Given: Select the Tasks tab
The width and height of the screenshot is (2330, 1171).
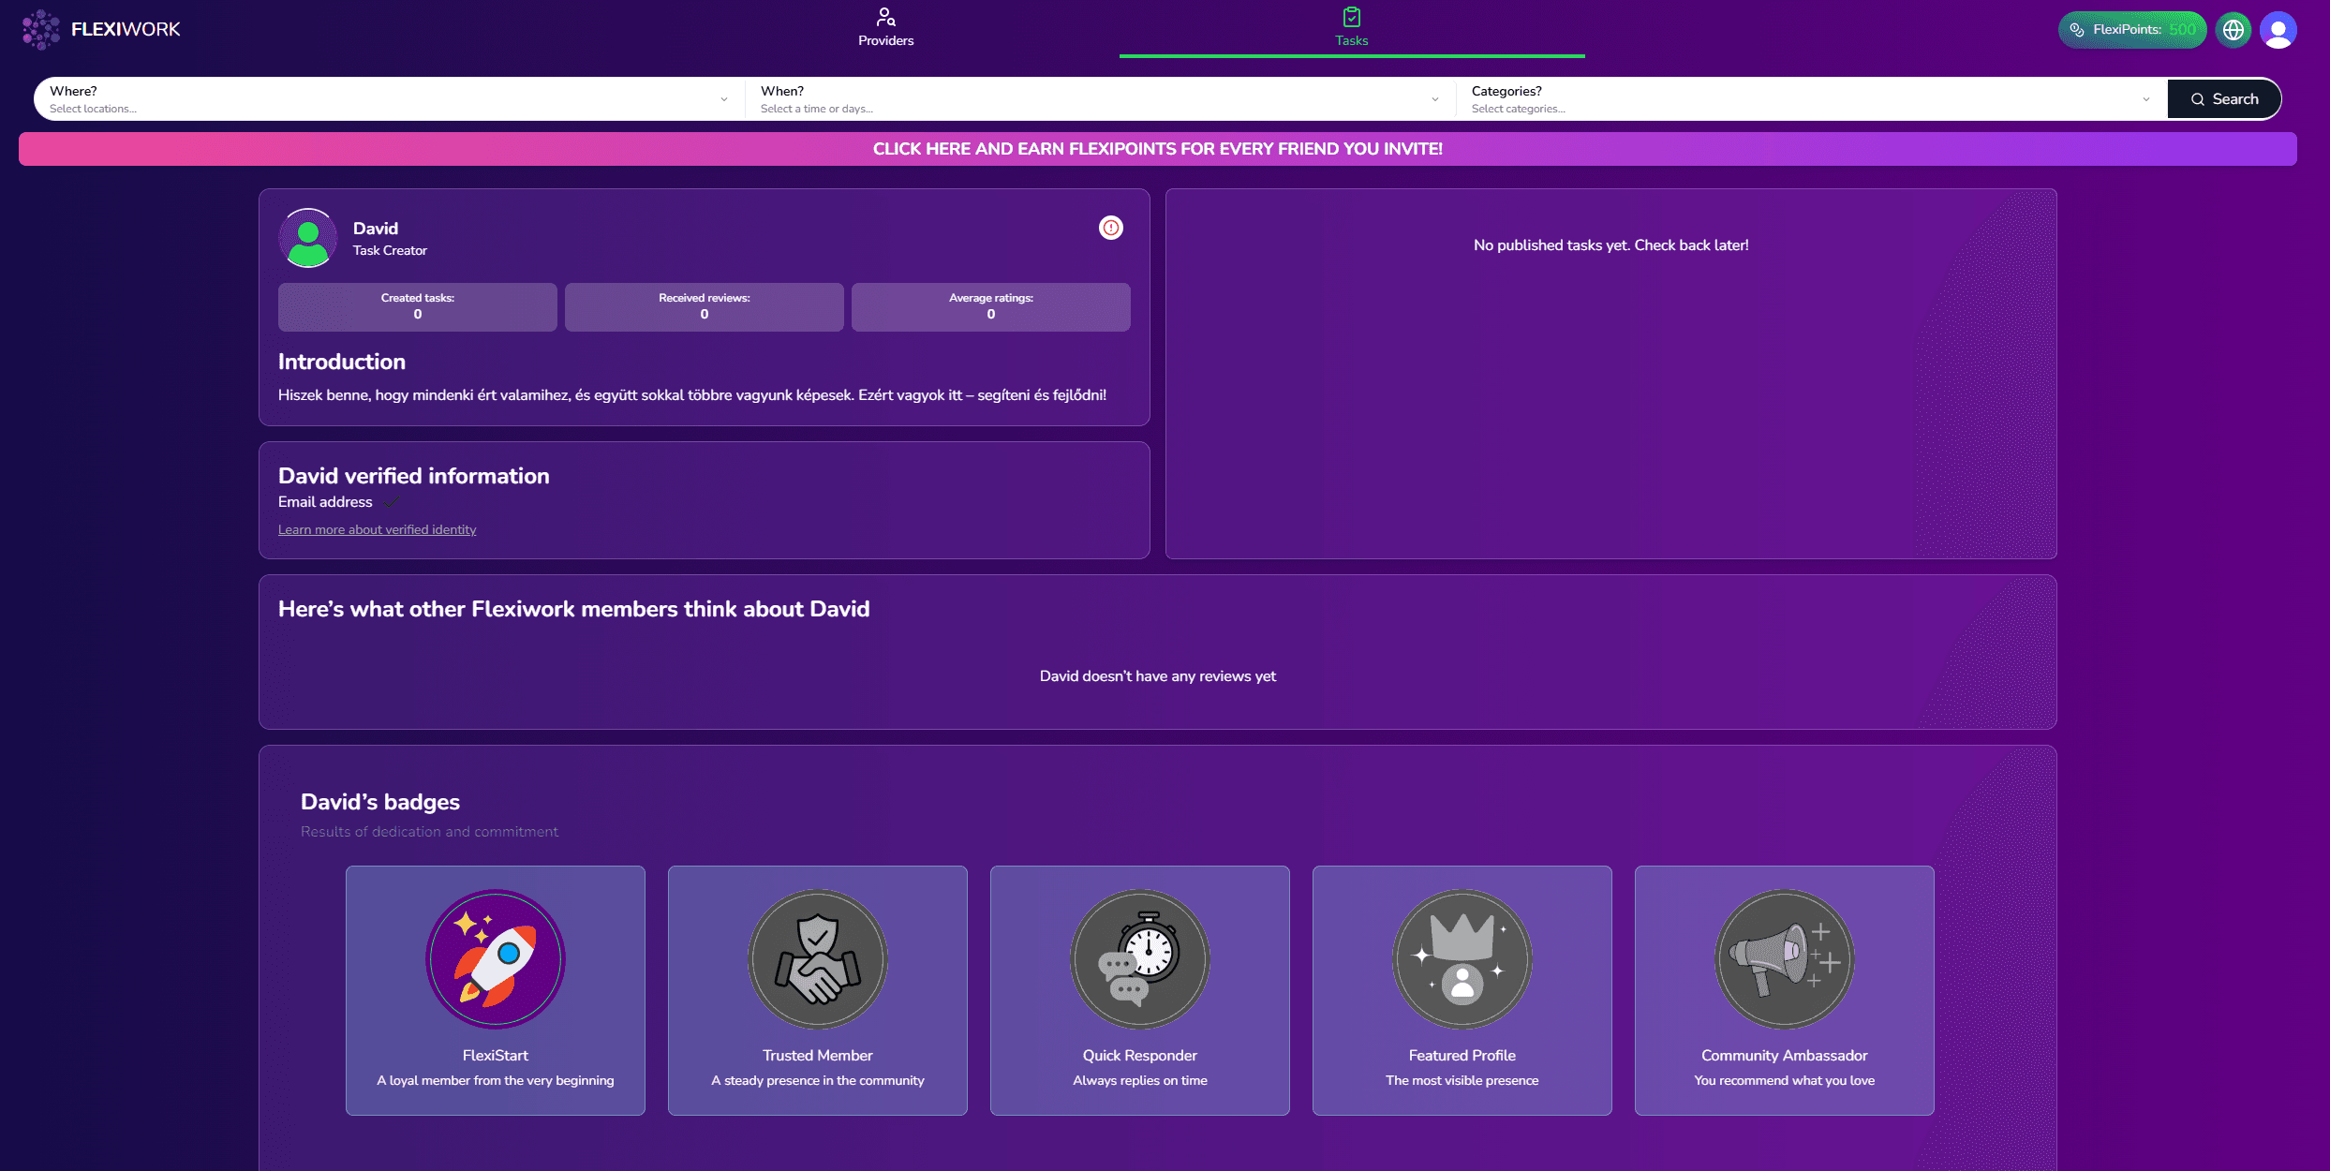Looking at the screenshot, I should tap(1351, 28).
